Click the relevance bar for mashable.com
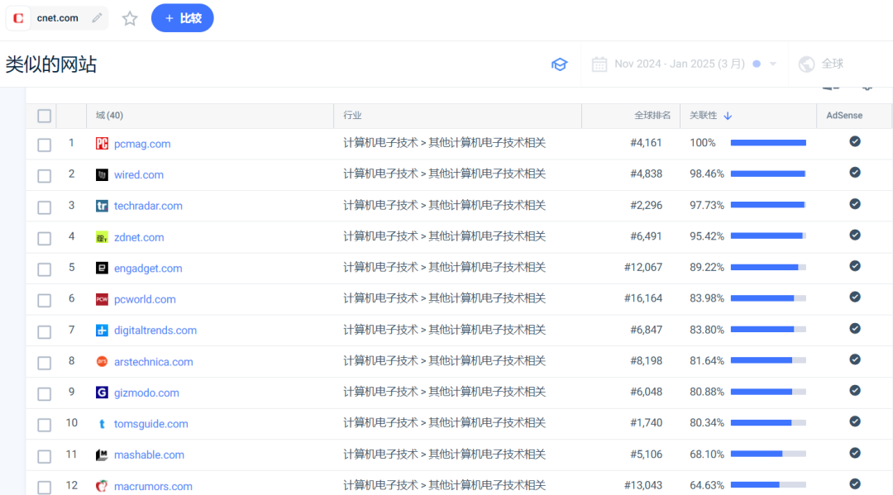The width and height of the screenshot is (893, 495). pyautogui.click(x=768, y=454)
